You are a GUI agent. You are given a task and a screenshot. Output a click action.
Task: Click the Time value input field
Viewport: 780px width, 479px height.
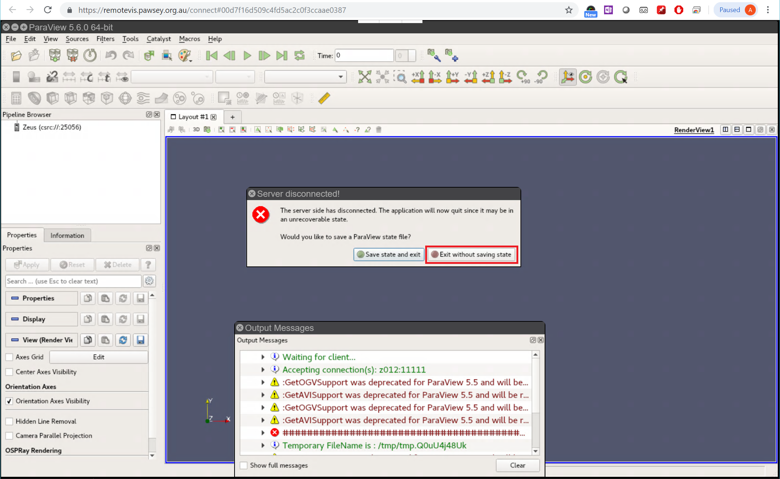pos(364,55)
